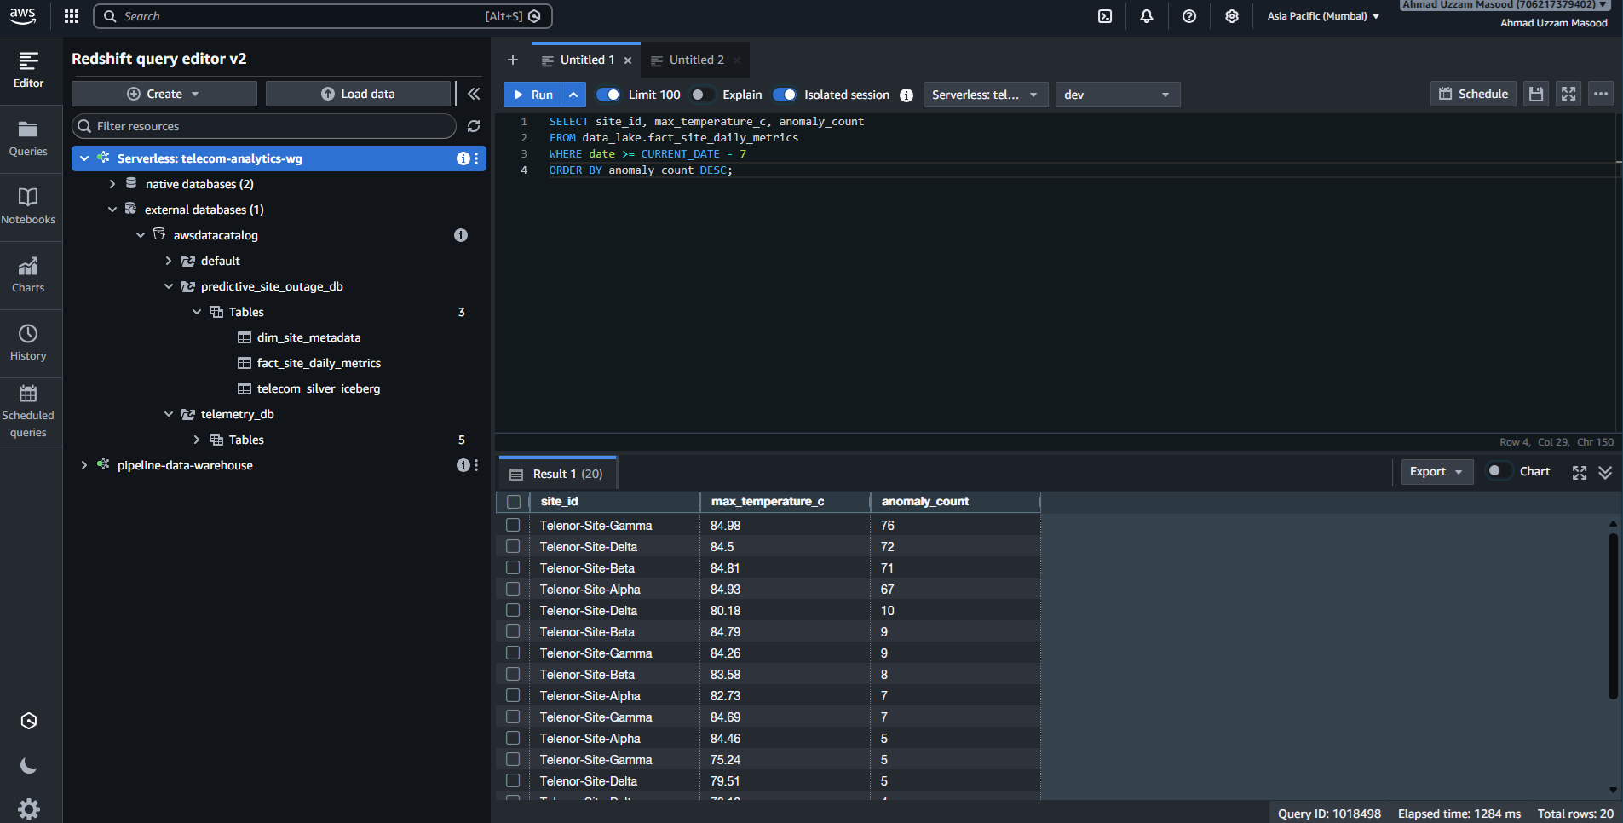The height and width of the screenshot is (823, 1623).
Task: Enable the Explain switch
Action: (702, 95)
